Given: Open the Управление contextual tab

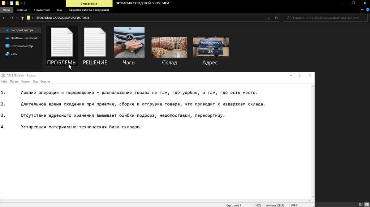Looking at the screenshot, I should pos(89,3).
